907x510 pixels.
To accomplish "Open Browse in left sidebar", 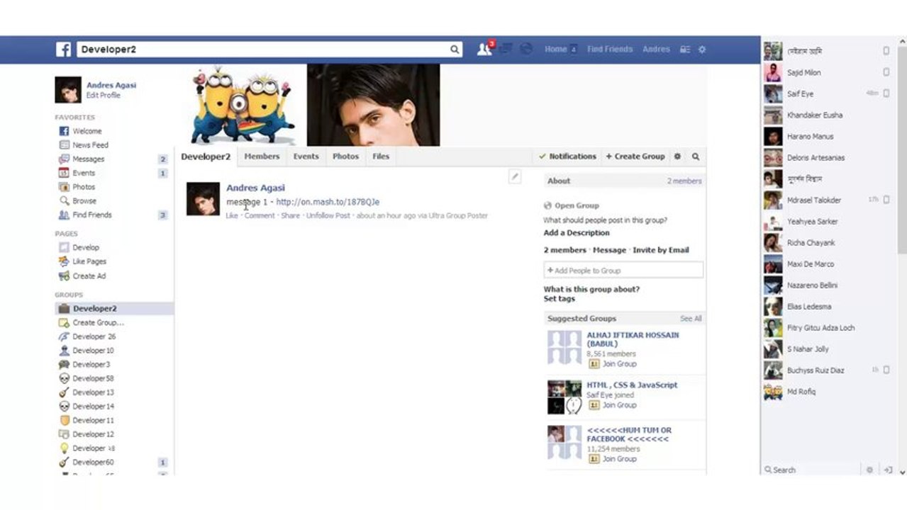I will pyautogui.click(x=84, y=201).
